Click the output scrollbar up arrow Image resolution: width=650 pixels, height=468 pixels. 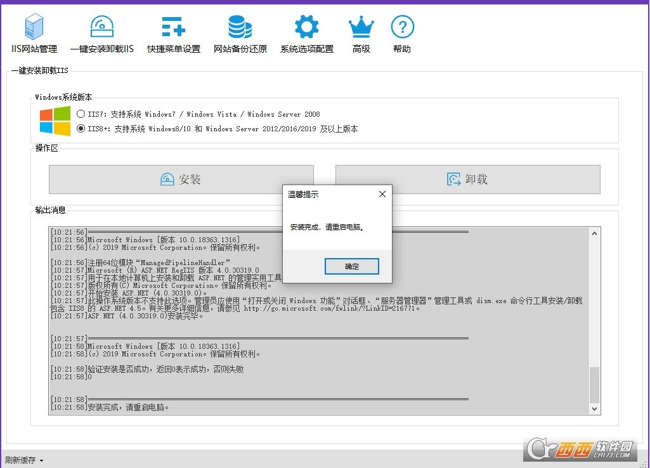(x=594, y=233)
